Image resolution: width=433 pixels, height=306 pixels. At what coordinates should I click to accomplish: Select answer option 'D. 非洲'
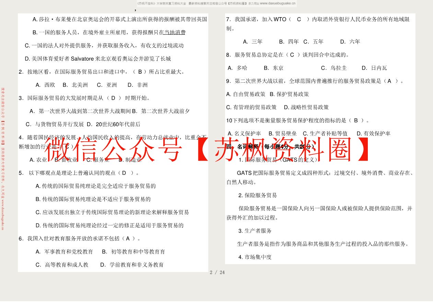(138, 85)
